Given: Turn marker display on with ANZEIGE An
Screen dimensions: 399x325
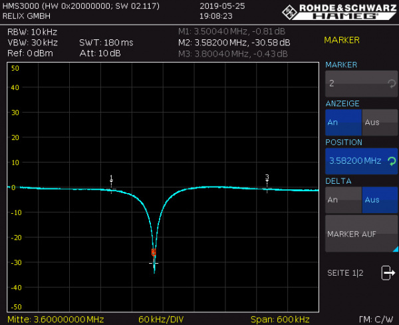Looking at the screenshot, I should [343, 123].
